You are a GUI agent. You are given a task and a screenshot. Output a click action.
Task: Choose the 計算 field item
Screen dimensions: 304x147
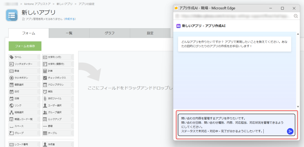(58, 71)
